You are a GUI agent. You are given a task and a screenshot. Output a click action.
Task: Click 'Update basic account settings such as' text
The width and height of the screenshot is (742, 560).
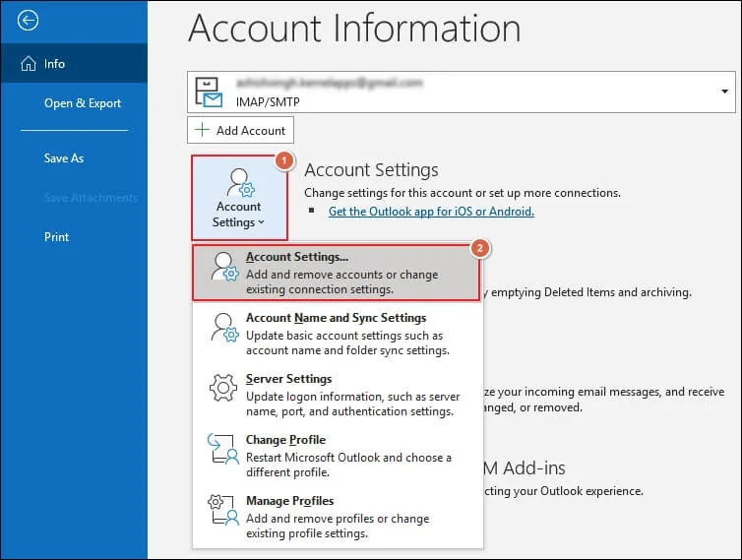pyautogui.click(x=344, y=336)
